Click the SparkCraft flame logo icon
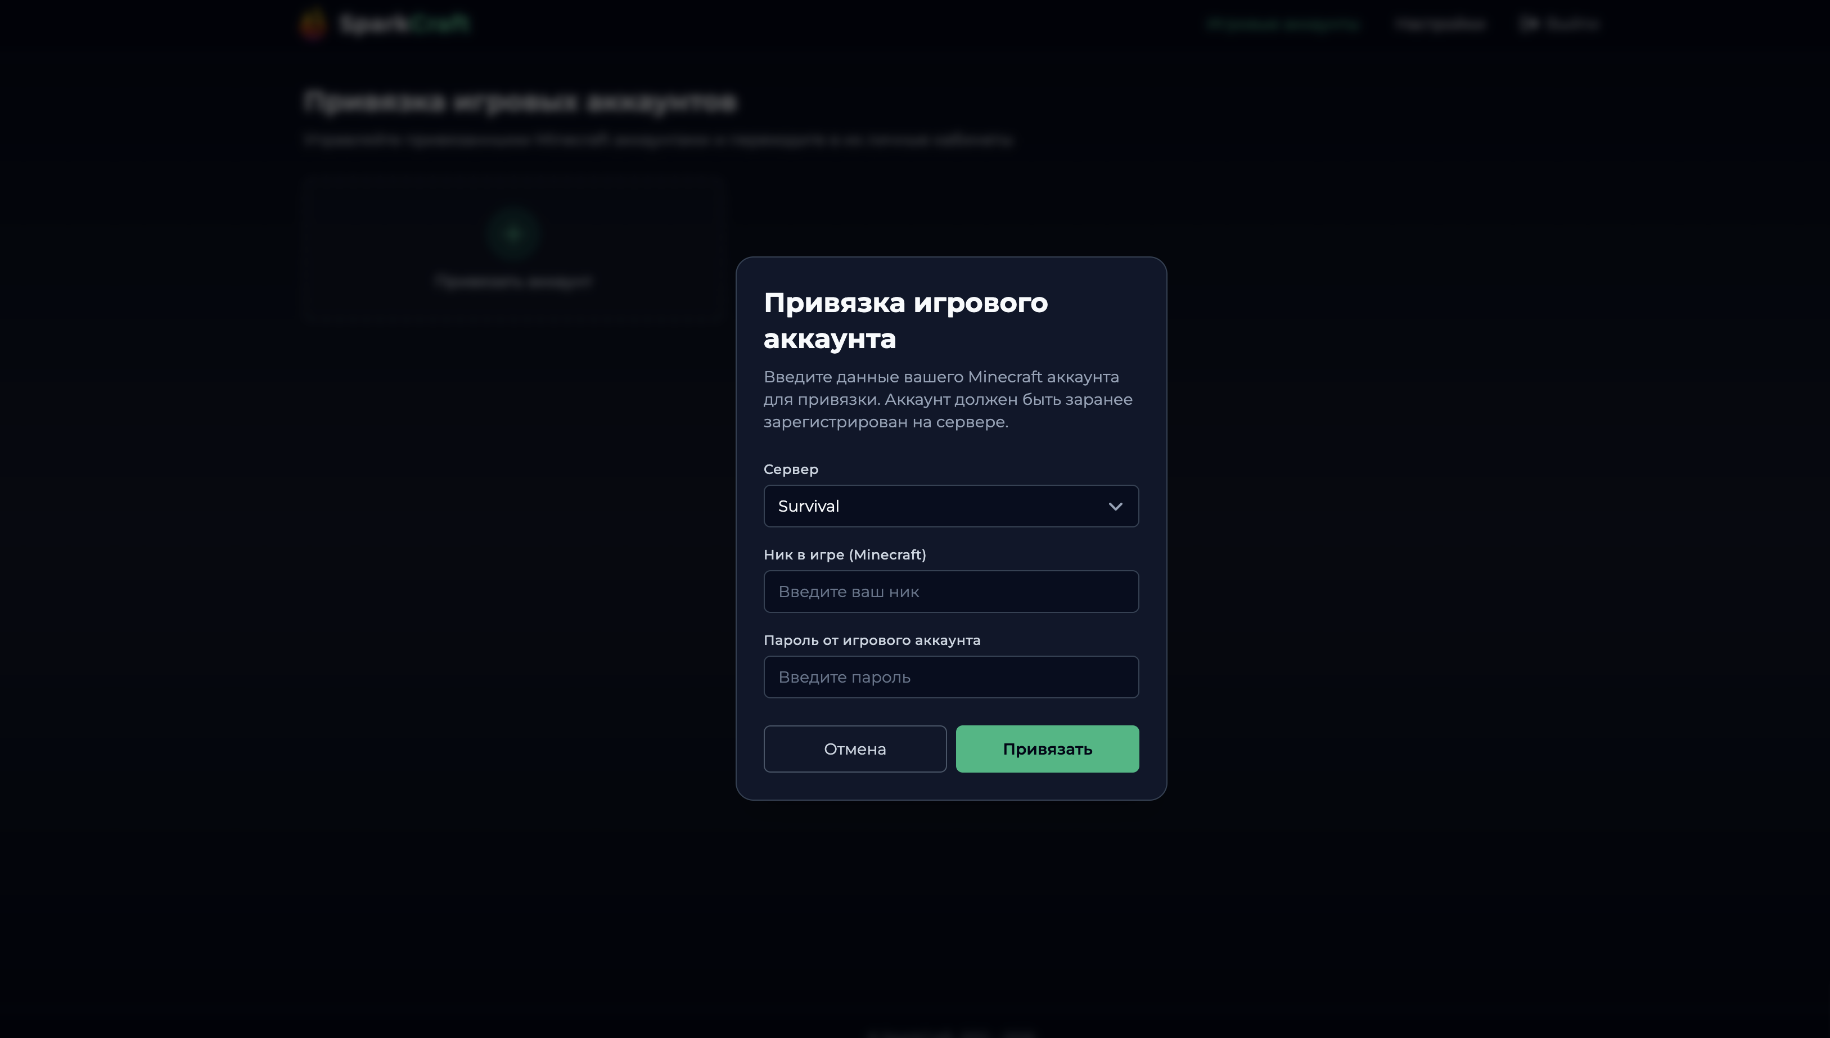This screenshot has height=1038, width=1830. point(313,24)
